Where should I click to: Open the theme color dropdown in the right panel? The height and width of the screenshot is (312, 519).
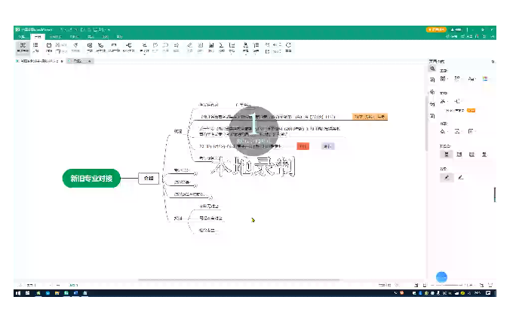coord(486,78)
